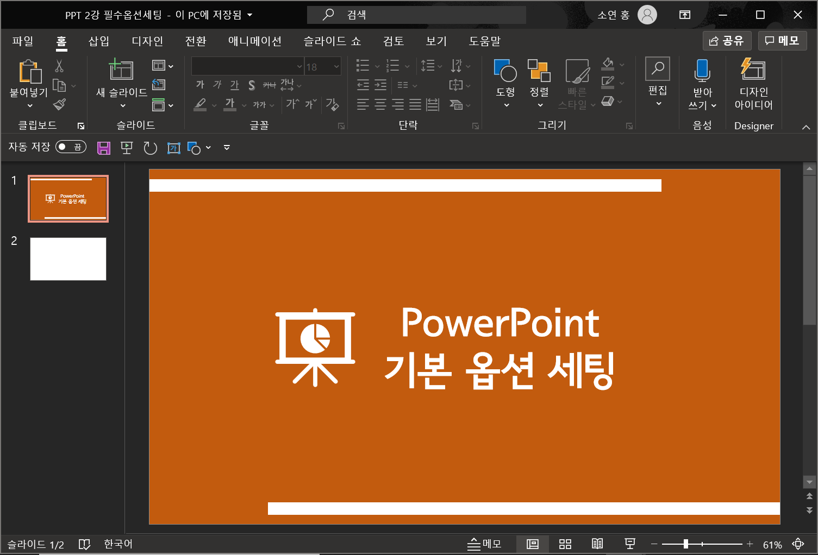
Task: Click in the 검색 search box
Action: pyautogui.click(x=416, y=15)
